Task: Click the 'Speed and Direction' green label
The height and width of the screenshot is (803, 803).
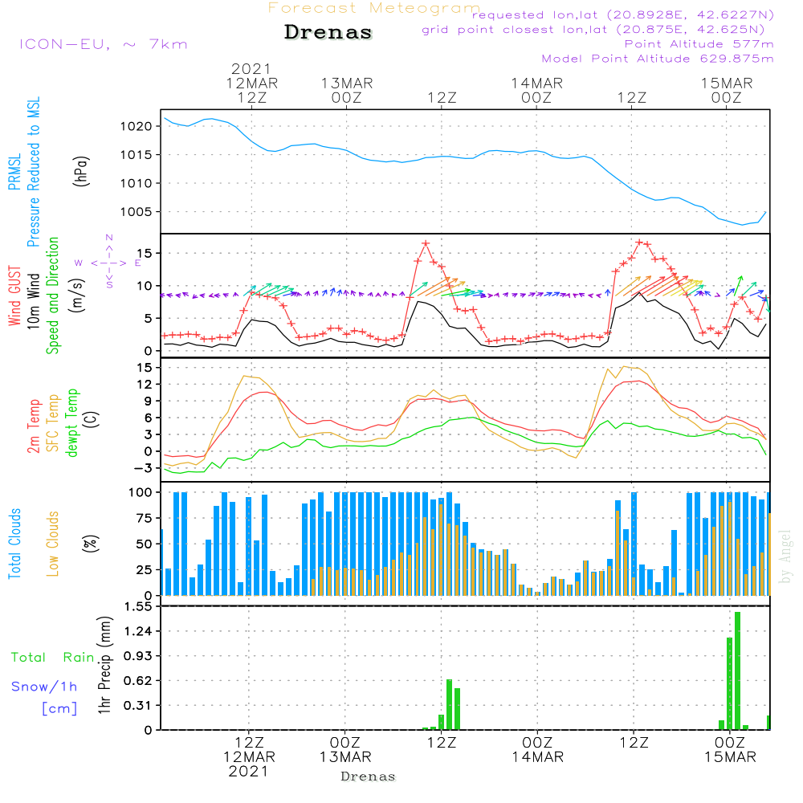Action: click(x=53, y=296)
